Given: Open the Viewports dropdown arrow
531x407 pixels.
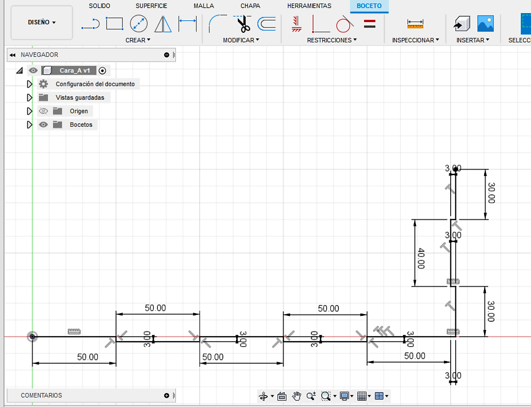Looking at the screenshot, I should (387, 396).
